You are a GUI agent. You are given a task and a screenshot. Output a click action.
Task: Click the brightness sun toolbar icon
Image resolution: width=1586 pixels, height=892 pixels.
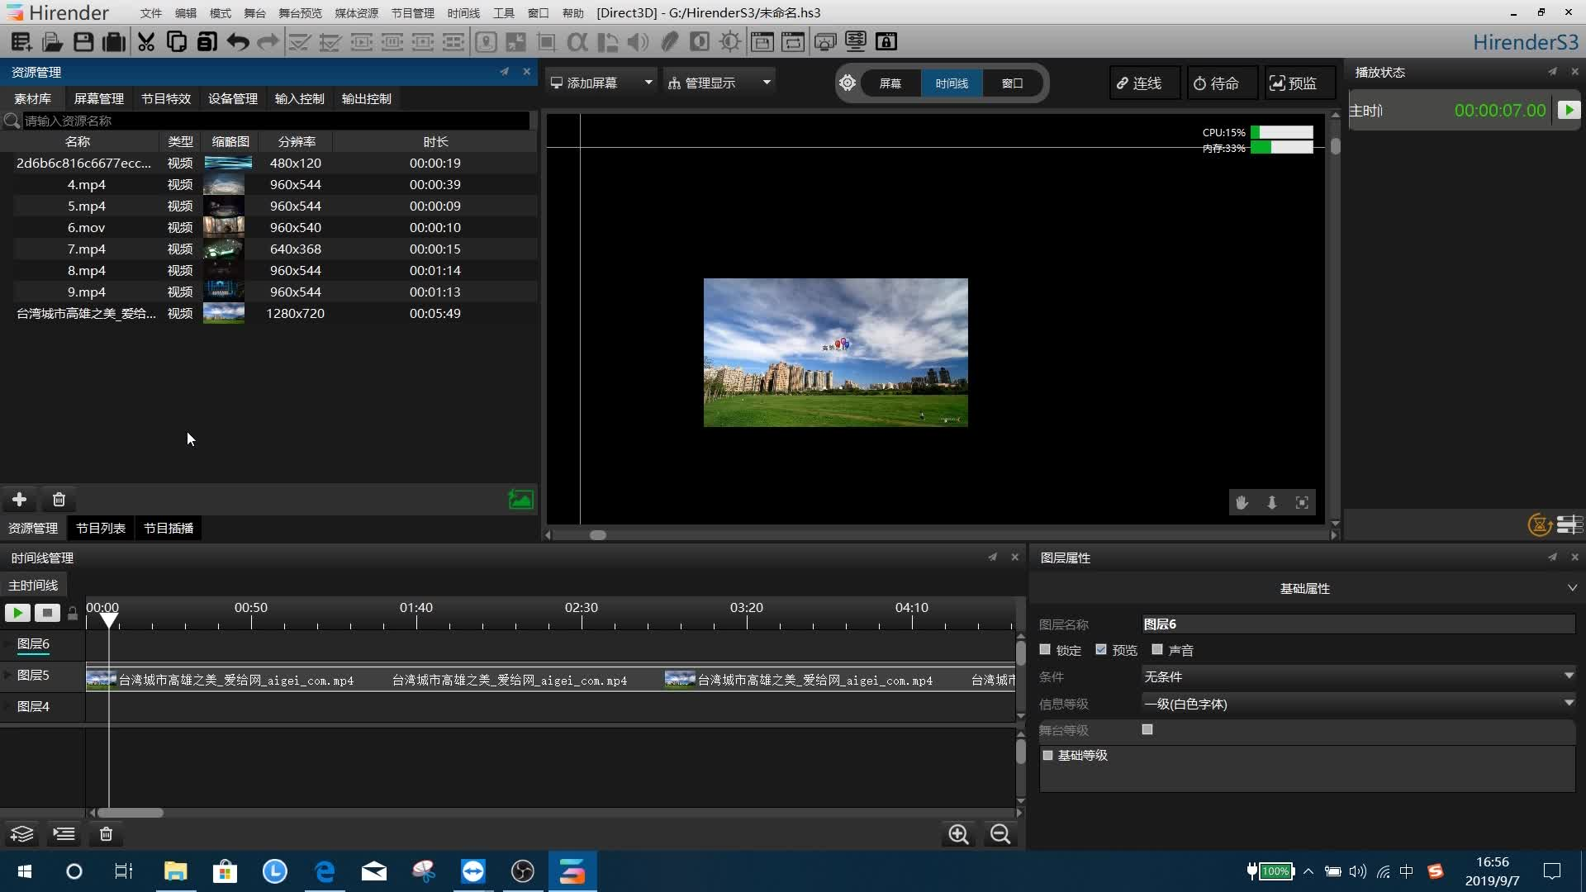730,41
